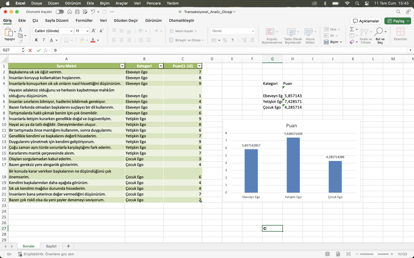Click Tablo Olarak Biçimlendir button
Viewport: 414px width, 258px height.
click(293, 36)
